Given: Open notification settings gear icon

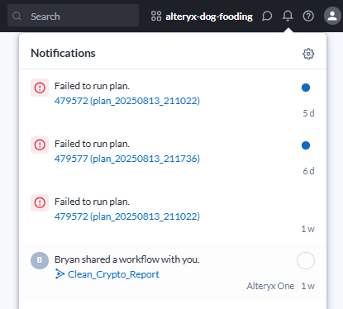Looking at the screenshot, I should click(x=308, y=54).
